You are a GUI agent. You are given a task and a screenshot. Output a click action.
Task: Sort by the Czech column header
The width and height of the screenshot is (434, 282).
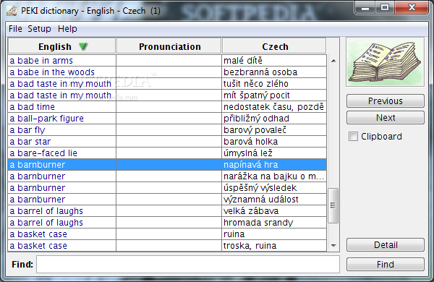click(x=274, y=46)
